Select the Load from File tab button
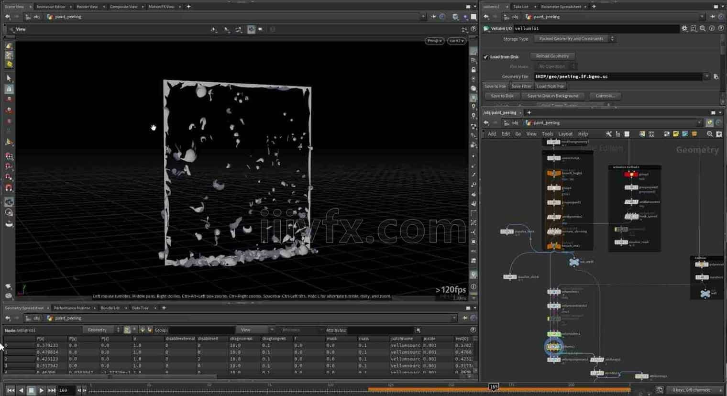 coord(550,87)
